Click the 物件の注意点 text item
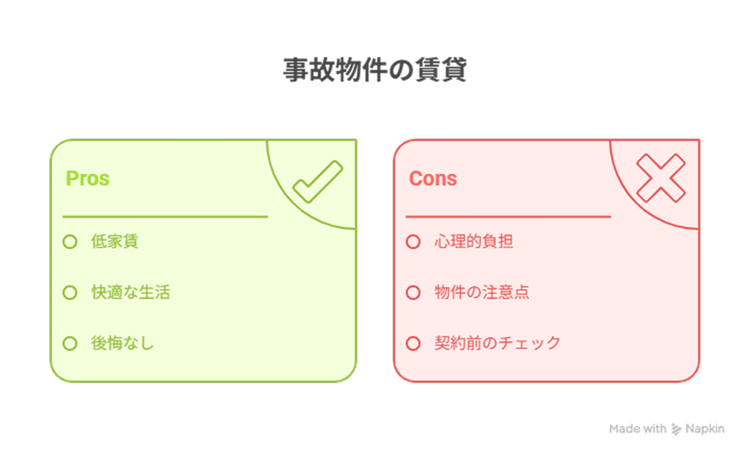This screenshot has width=750, height=458. [482, 292]
